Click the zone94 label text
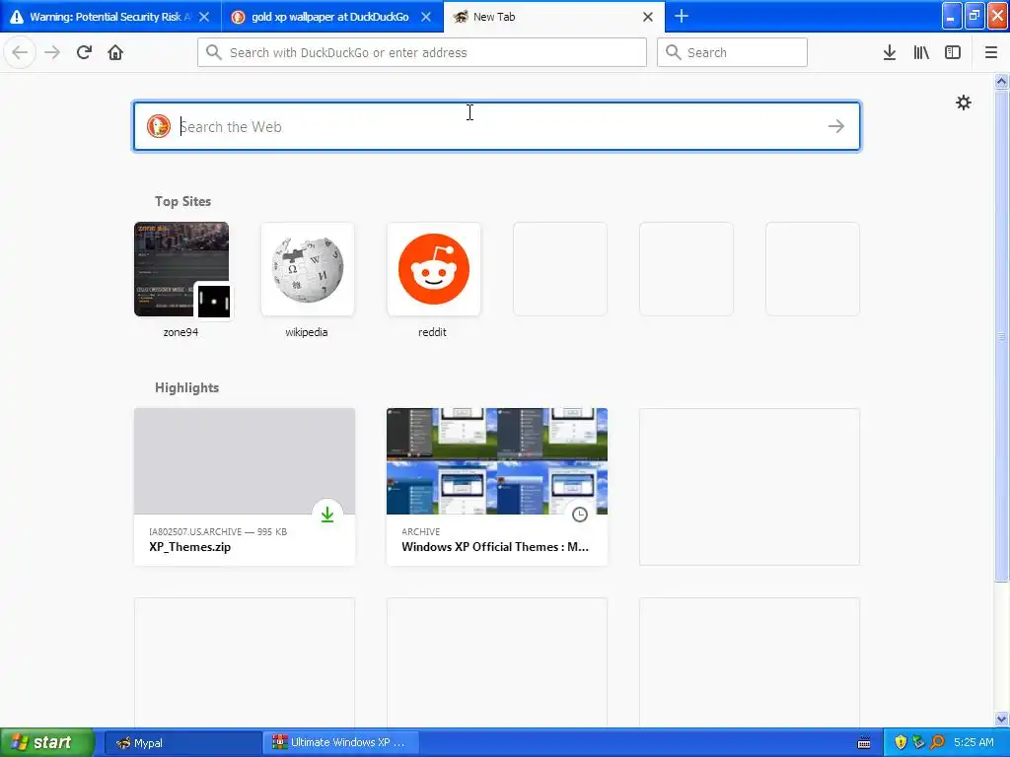This screenshot has height=757, width=1010. (180, 332)
